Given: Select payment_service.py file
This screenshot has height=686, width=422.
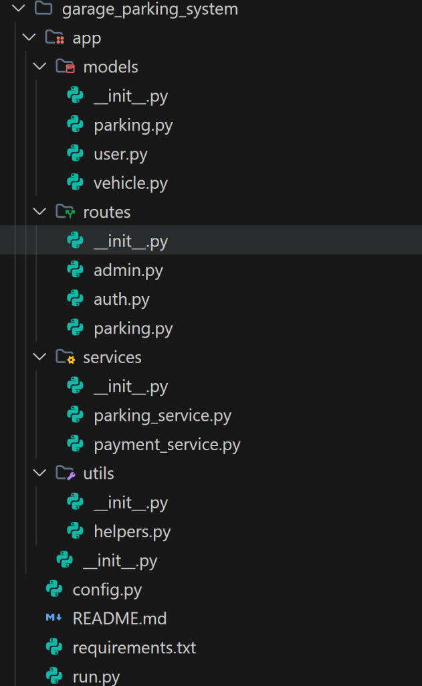Looking at the screenshot, I should pyautogui.click(x=167, y=444).
